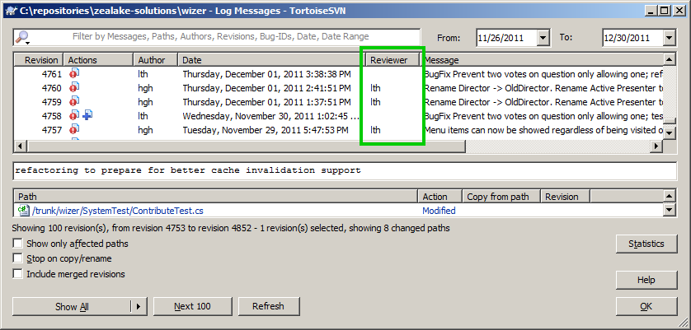Sort by the Author column header
The image size is (691, 330).
[x=156, y=60]
